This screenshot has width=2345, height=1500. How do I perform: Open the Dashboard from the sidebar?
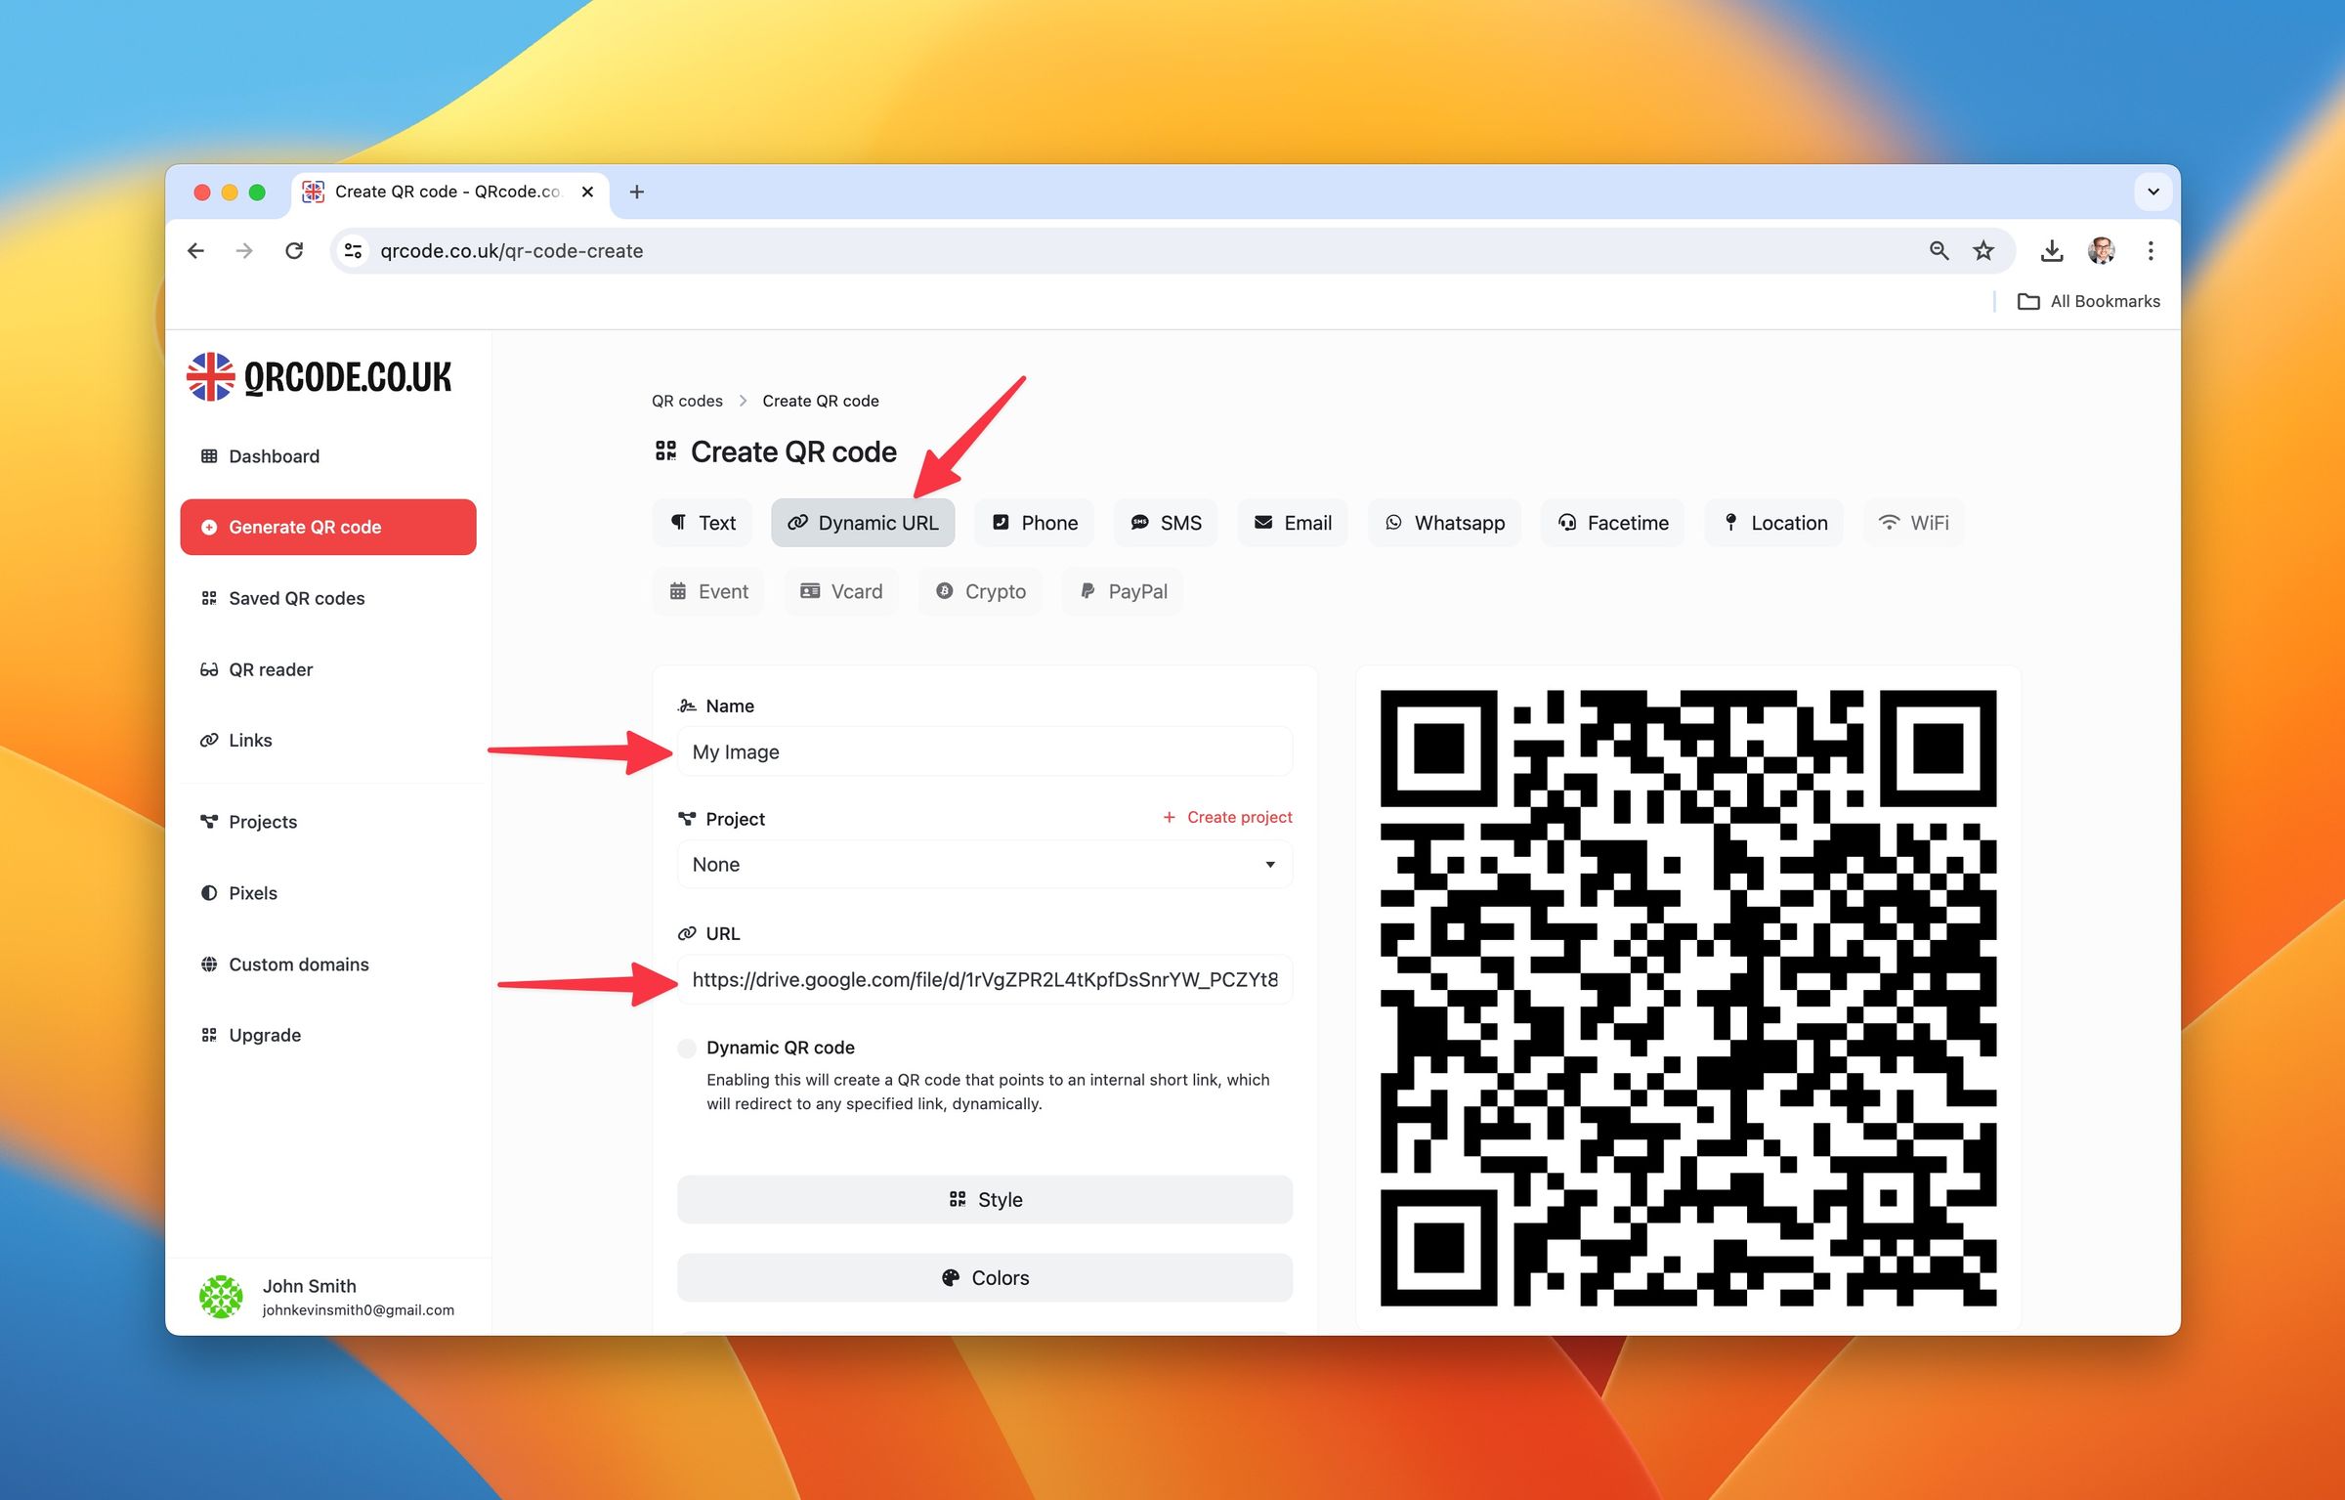pos(272,455)
